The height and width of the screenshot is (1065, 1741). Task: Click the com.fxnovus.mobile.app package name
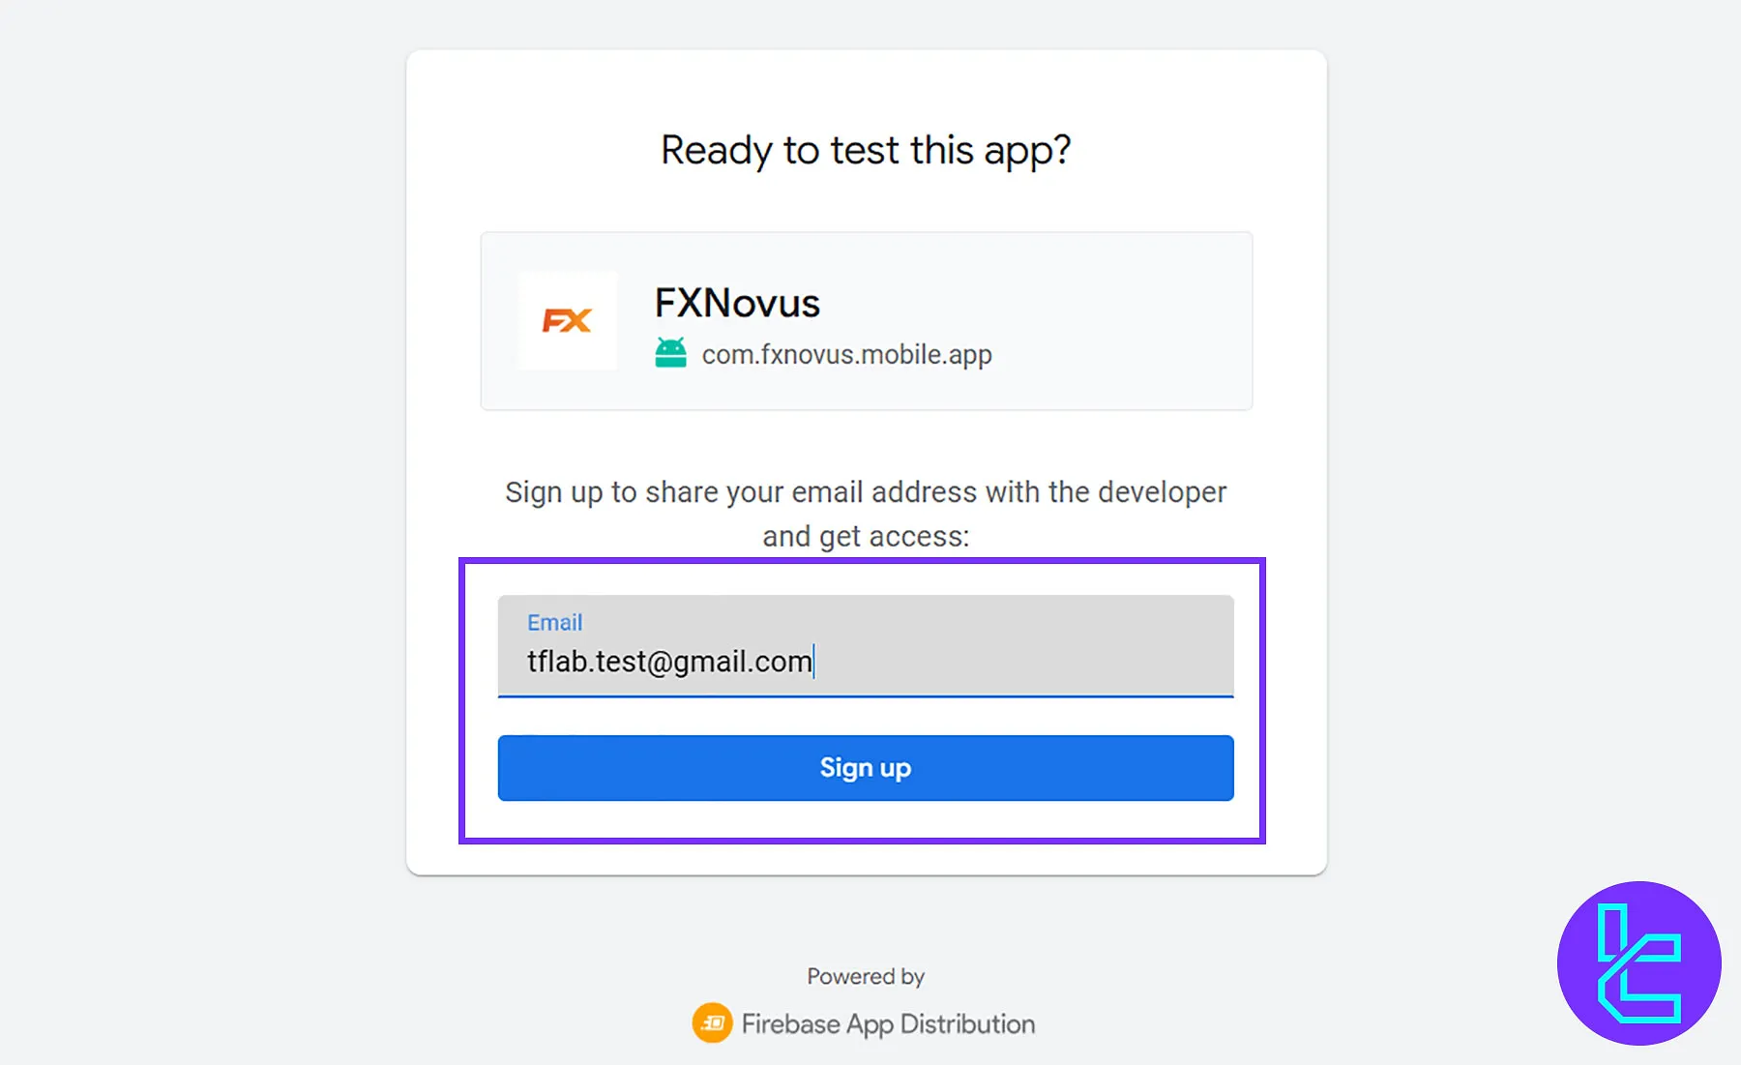point(846,355)
